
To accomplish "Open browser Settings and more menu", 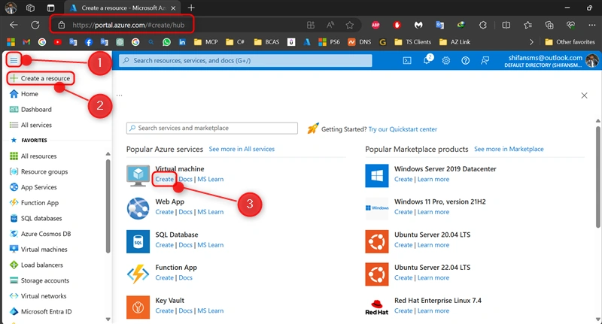I will (591, 26).
